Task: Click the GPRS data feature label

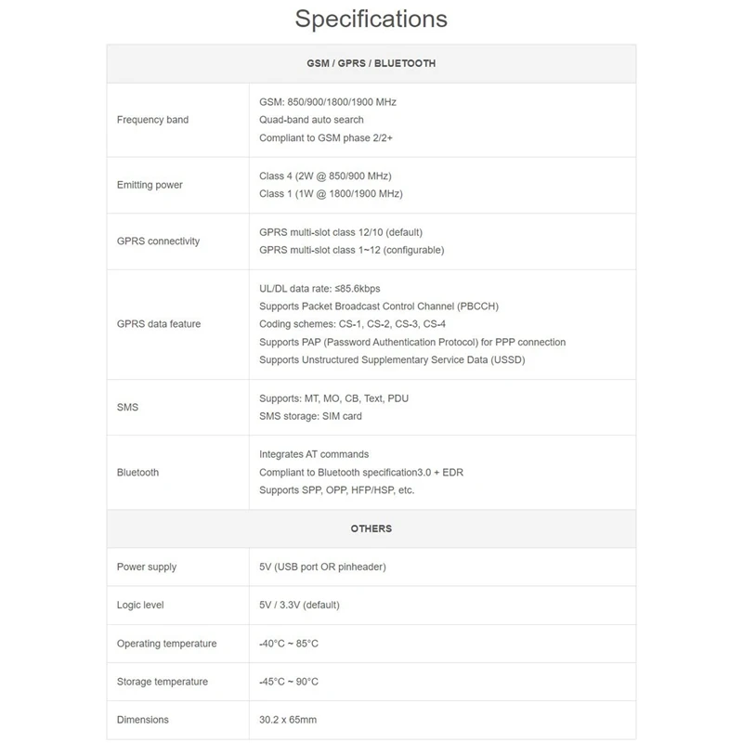Action: pos(159,324)
